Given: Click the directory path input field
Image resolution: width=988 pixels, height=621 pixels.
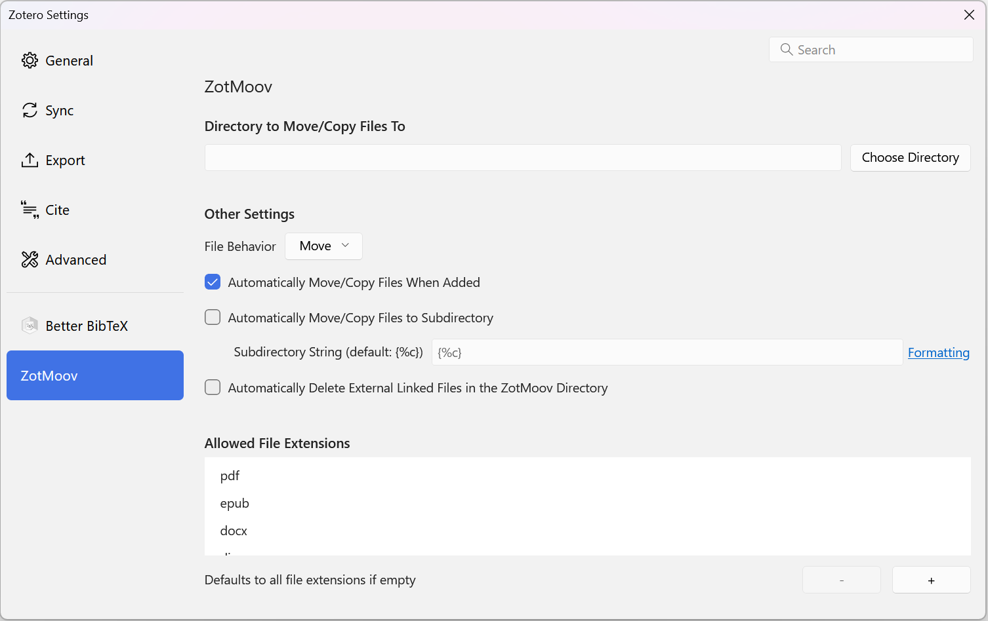Looking at the screenshot, I should [523, 158].
